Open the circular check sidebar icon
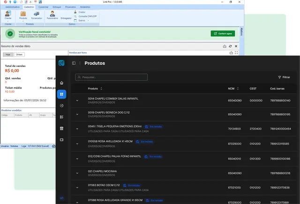The width and height of the screenshot is (300, 204). (61, 106)
